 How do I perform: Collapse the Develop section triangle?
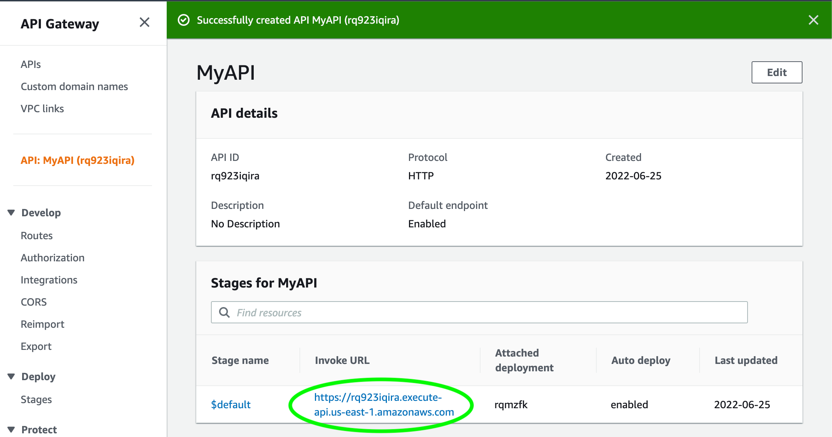click(11, 213)
